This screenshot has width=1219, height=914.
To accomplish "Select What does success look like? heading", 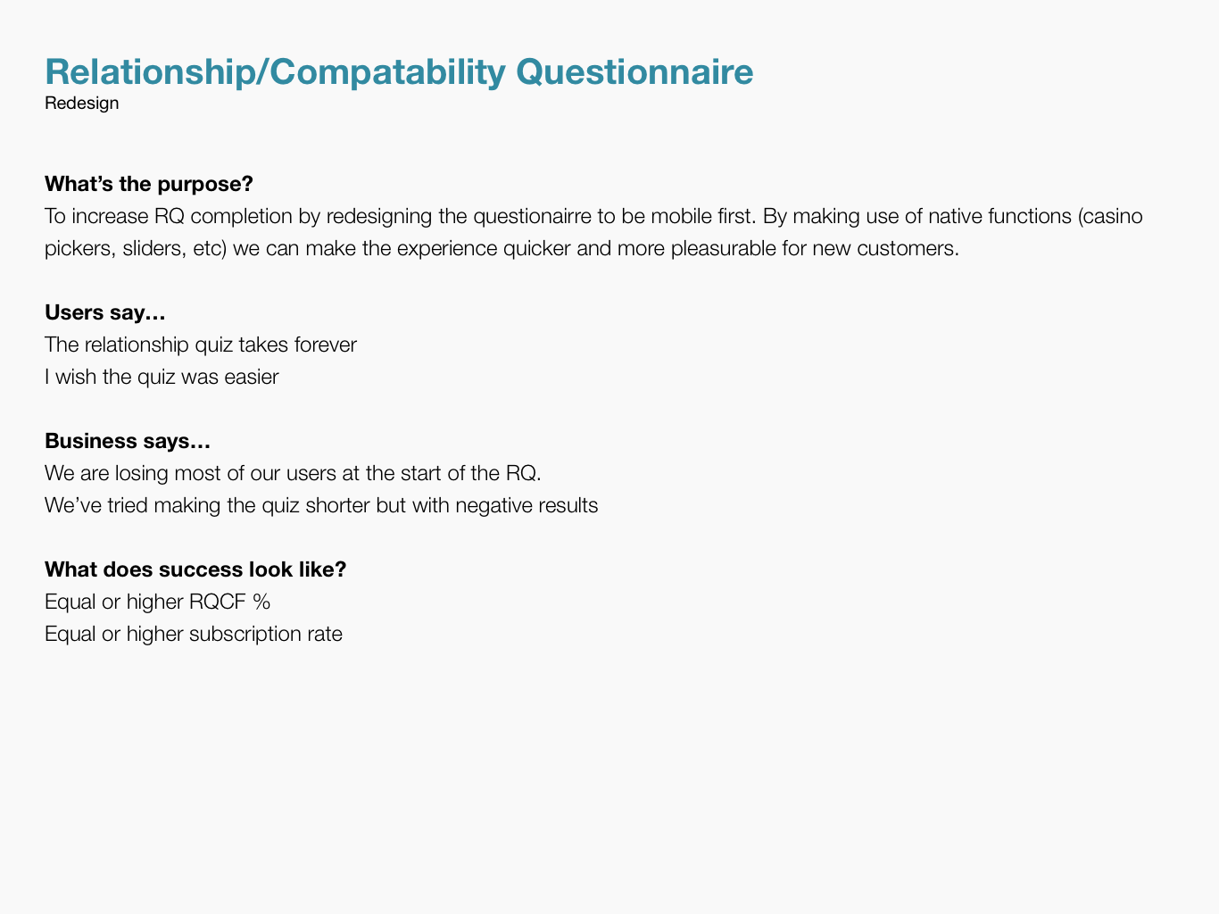I will (x=195, y=569).
